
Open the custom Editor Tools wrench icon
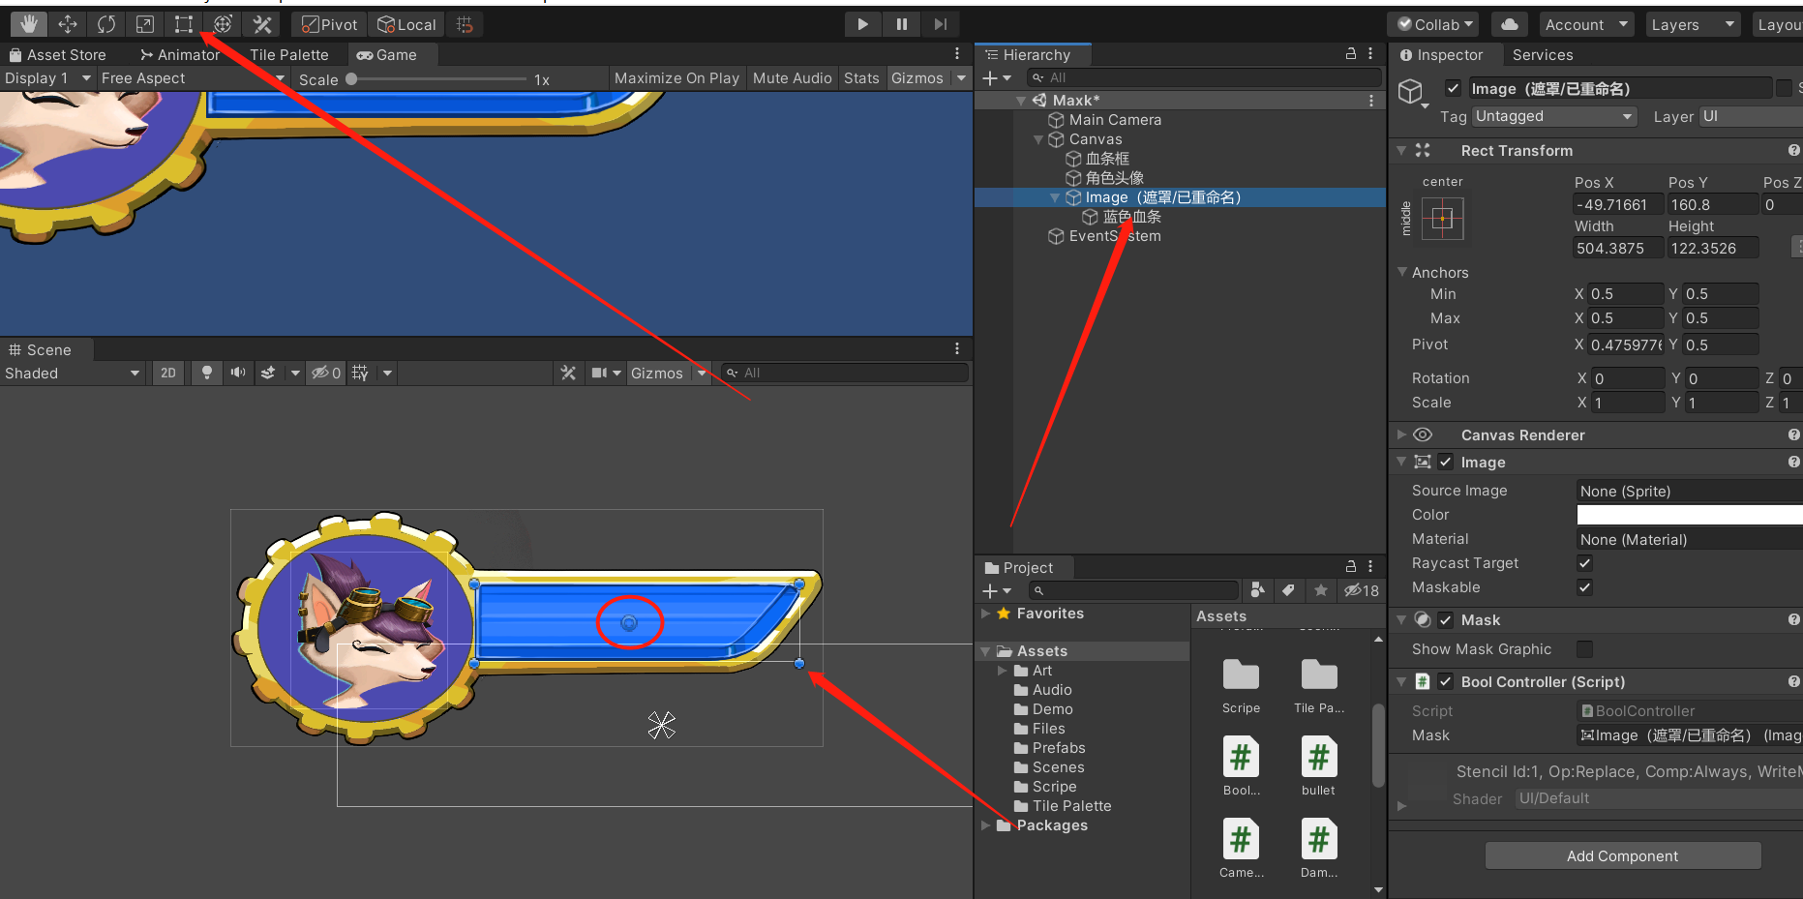pyautogui.click(x=261, y=23)
